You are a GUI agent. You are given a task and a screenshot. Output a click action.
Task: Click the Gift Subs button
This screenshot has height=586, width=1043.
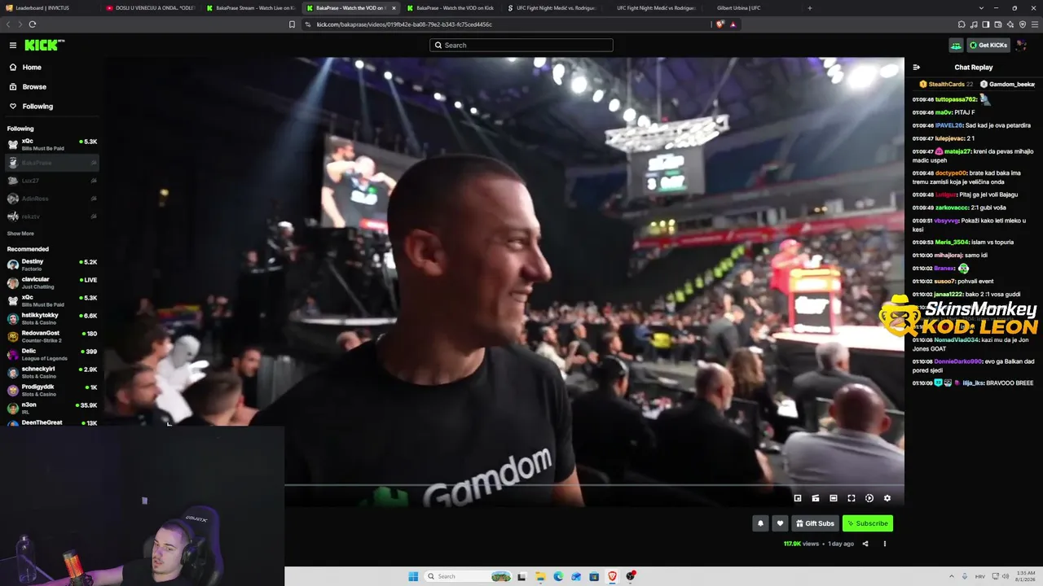(815, 523)
